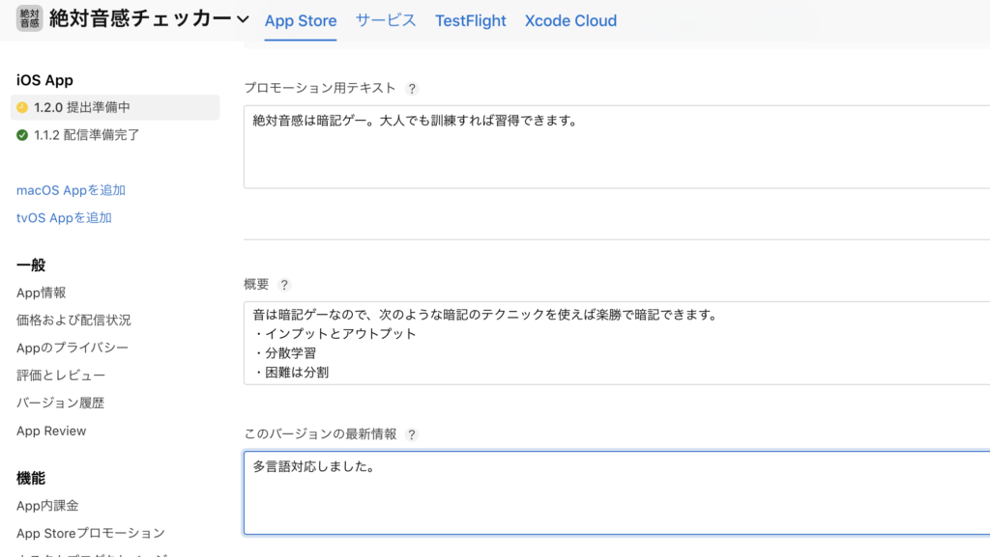This screenshot has height=557, width=990.
Task: Switch to the TestFlight tab
Action: tap(471, 21)
